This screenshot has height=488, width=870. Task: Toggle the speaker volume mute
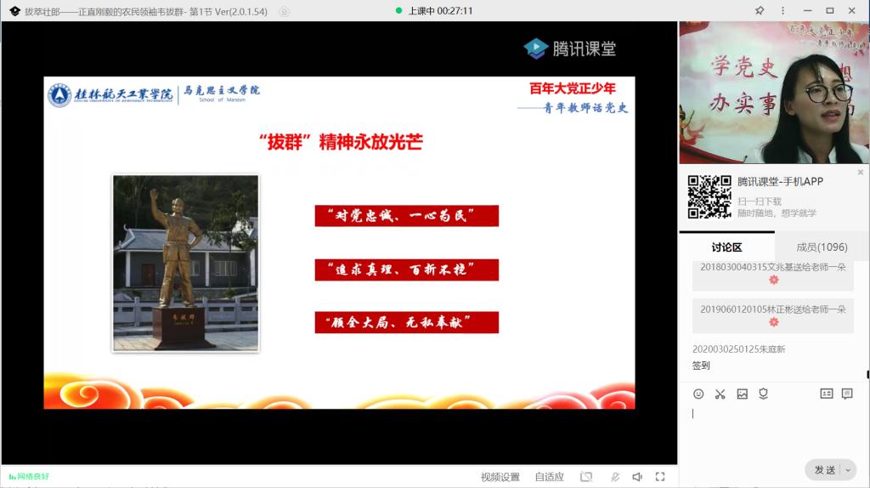pos(637,477)
